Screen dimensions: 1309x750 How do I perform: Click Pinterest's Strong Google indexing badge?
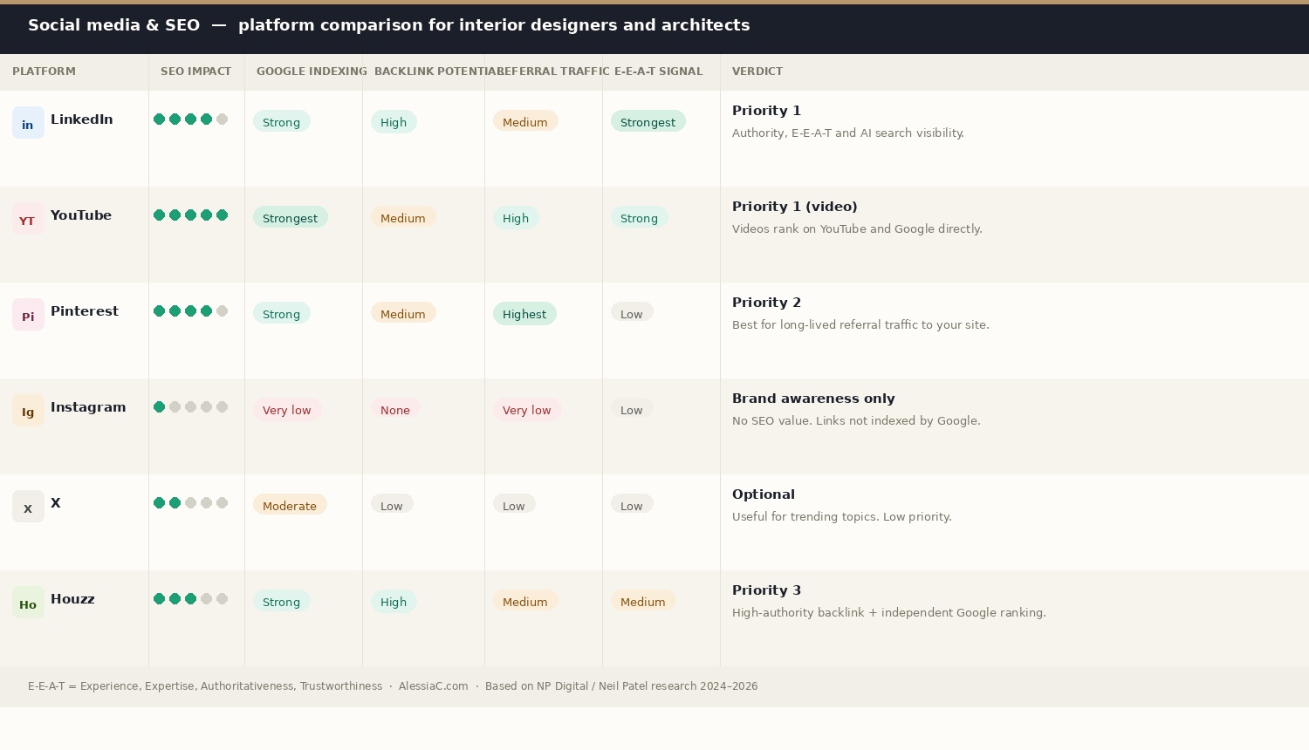(281, 314)
